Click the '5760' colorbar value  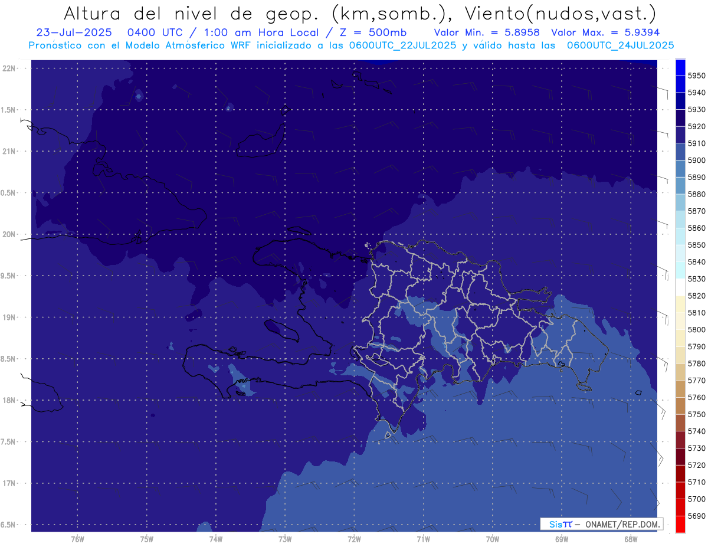click(x=696, y=398)
